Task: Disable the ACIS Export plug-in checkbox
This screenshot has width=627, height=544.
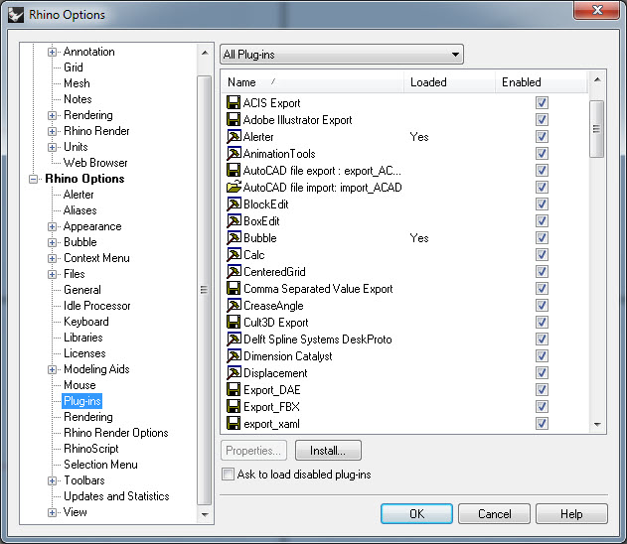Action: (542, 102)
